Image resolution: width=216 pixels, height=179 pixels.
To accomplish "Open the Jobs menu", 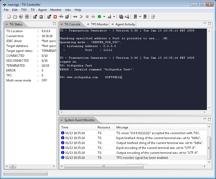I will tap(68, 10).
